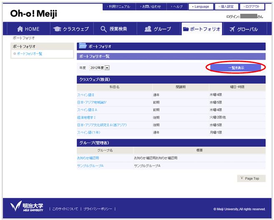Click the 科目名 column header
The height and width of the screenshot is (220, 274).
tap(114, 87)
